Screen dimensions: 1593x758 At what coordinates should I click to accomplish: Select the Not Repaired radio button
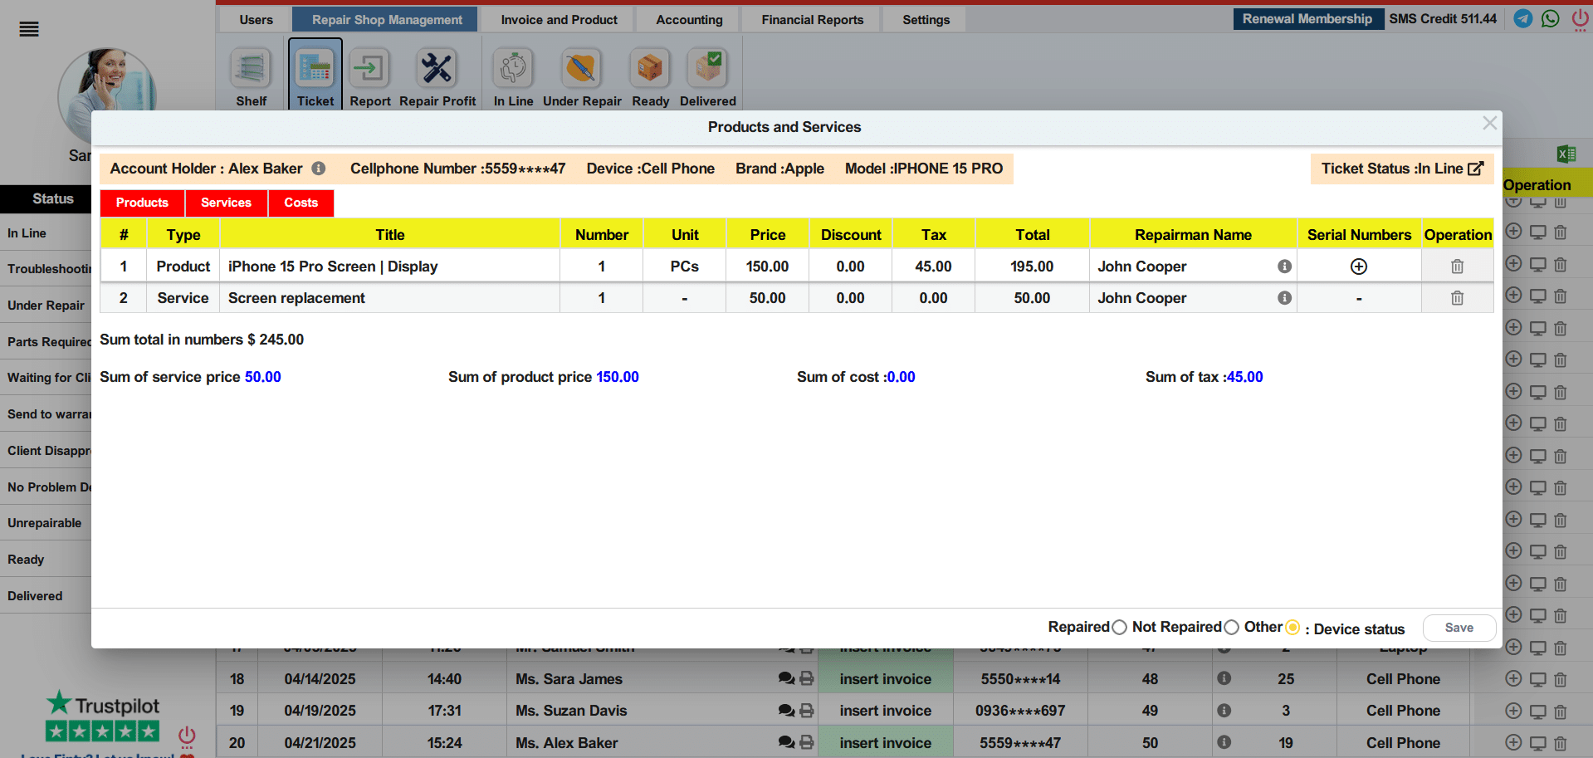[x=1231, y=628]
